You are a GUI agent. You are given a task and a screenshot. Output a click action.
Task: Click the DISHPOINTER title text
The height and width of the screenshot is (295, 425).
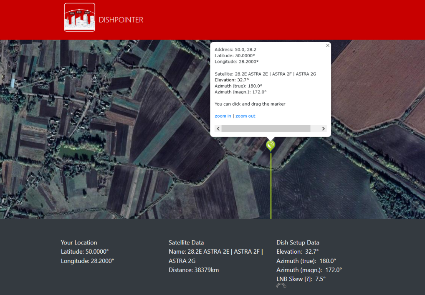pyautogui.click(x=121, y=20)
